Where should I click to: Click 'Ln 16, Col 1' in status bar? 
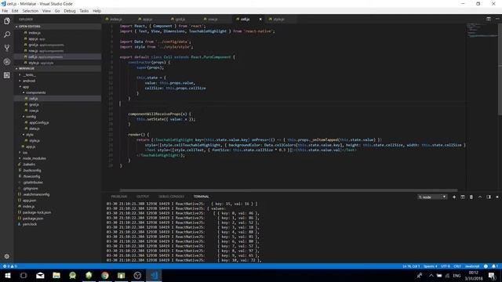tap(411, 266)
